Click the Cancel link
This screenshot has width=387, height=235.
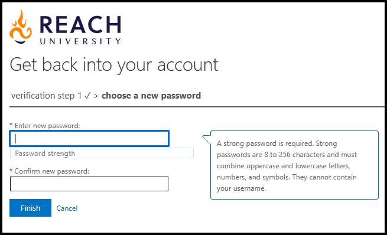67,208
